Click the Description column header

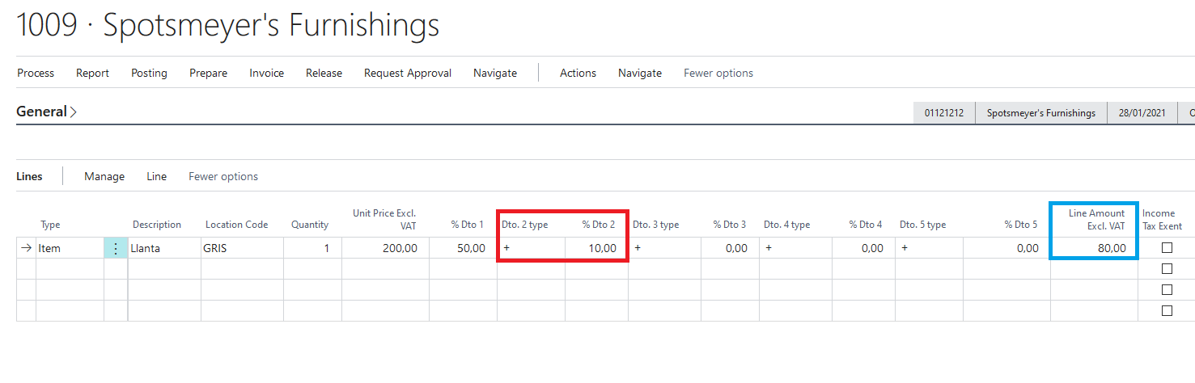[157, 225]
